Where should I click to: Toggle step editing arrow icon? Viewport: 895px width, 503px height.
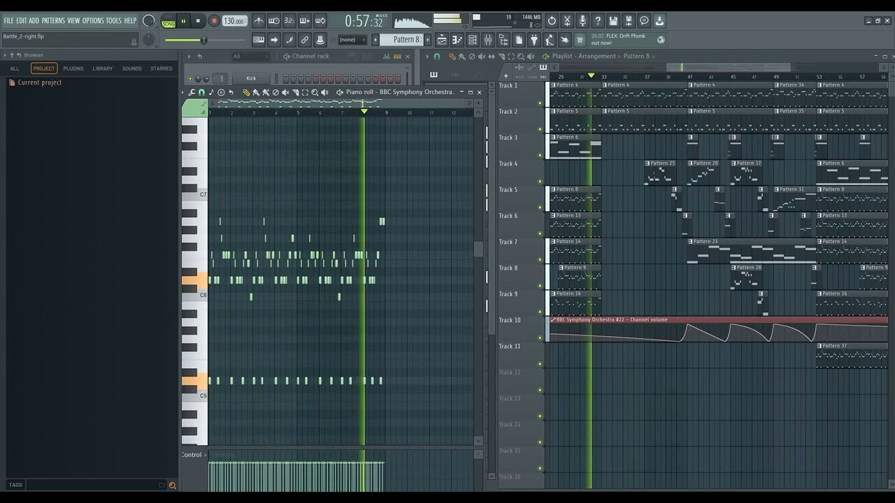tap(274, 40)
